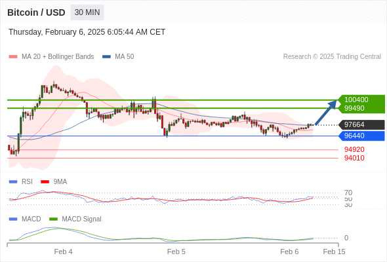Click the MA 20 + Bollinger Bands legend swatch
The width and height of the screenshot is (387, 262).
coord(13,57)
